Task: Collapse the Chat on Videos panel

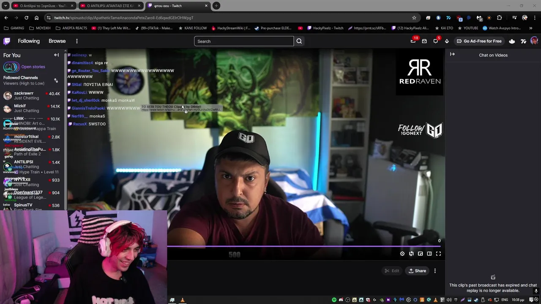Action: pyautogui.click(x=452, y=54)
